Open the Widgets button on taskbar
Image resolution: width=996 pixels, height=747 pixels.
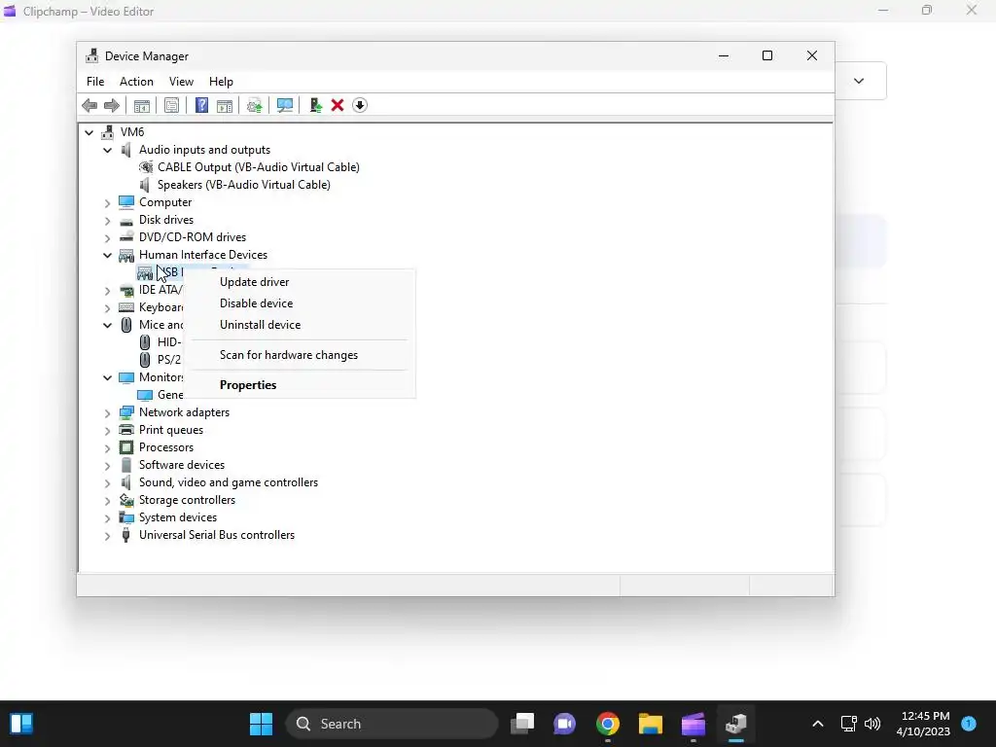21,724
